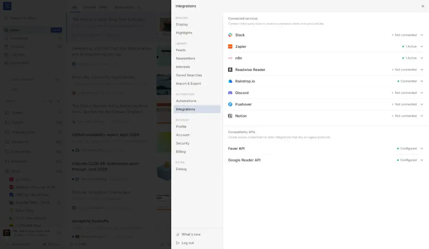Expand the Raindrop.io row chevron
The width and height of the screenshot is (429, 249).
pos(422,81)
